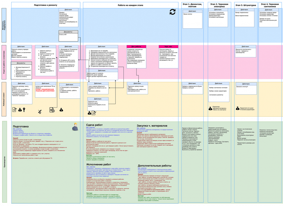Click the document with plus icon
Viewport: 283px width, 206px height.
click(x=52, y=109)
